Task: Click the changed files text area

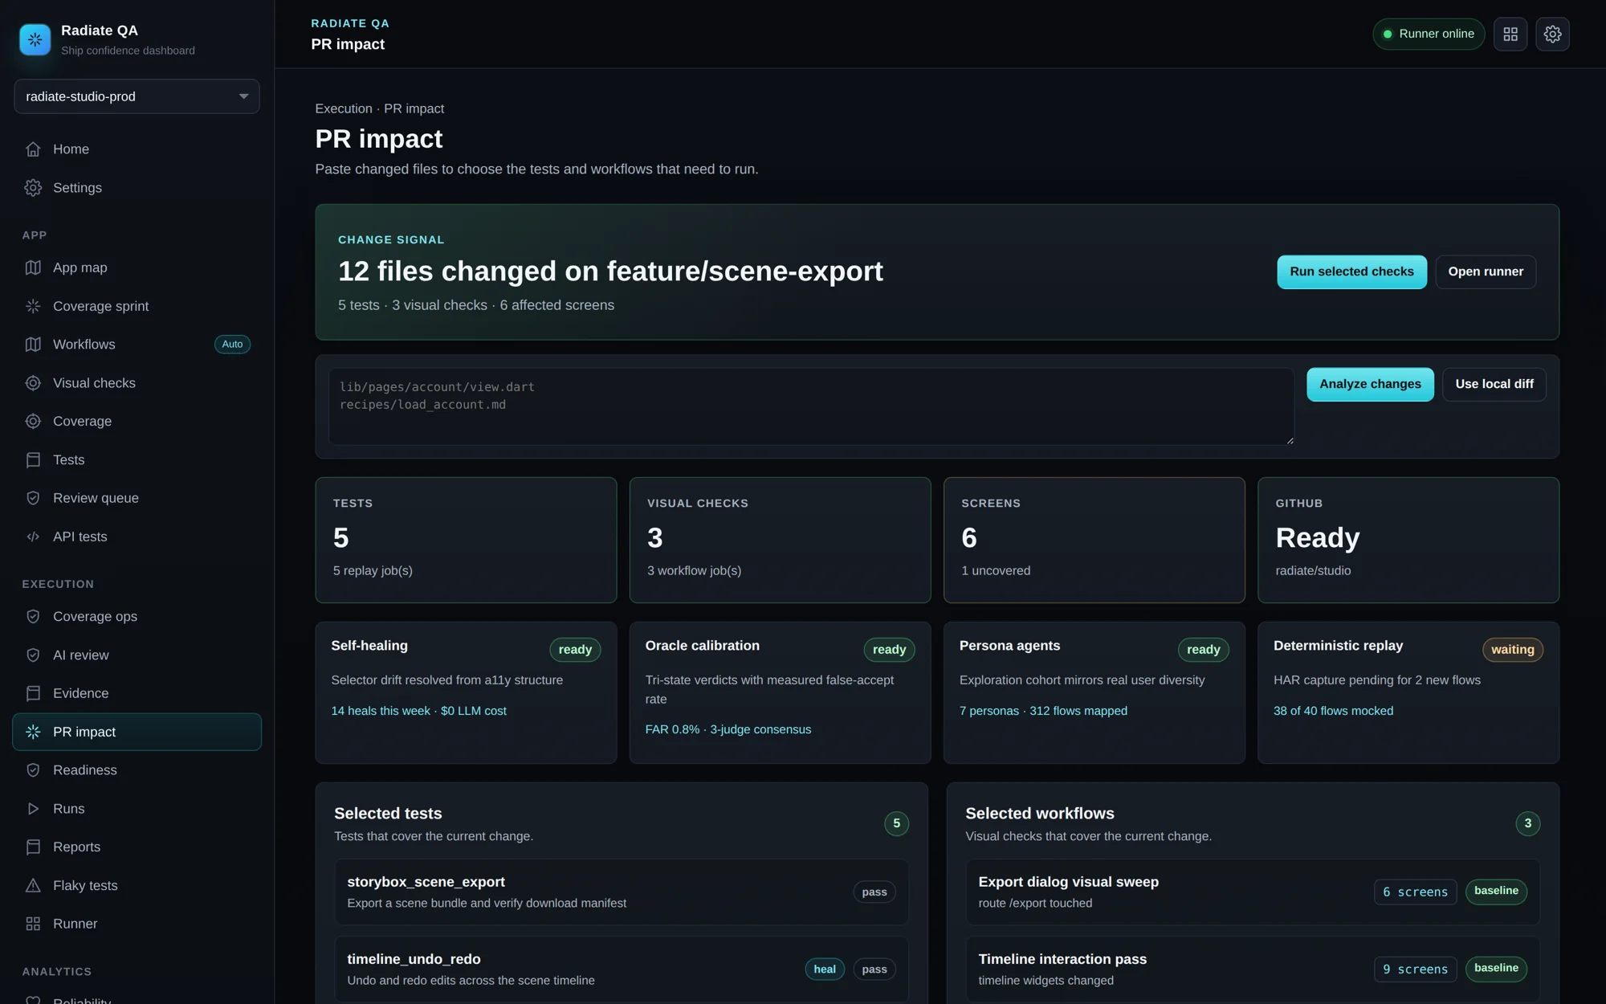Action: click(x=811, y=406)
